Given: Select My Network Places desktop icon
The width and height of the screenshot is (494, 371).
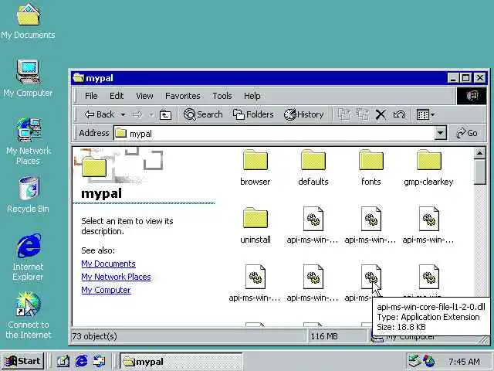Looking at the screenshot, I should click(x=29, y=141).
